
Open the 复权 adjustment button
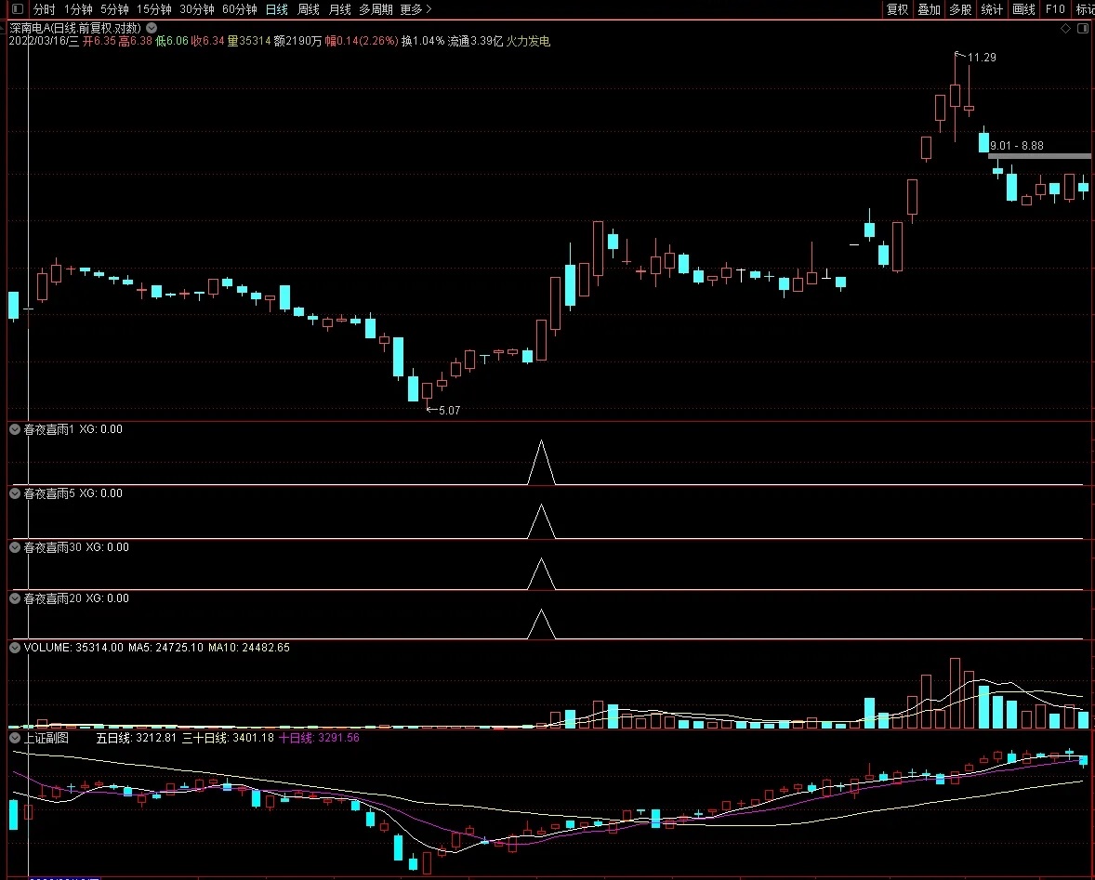(x=897, y=9)
